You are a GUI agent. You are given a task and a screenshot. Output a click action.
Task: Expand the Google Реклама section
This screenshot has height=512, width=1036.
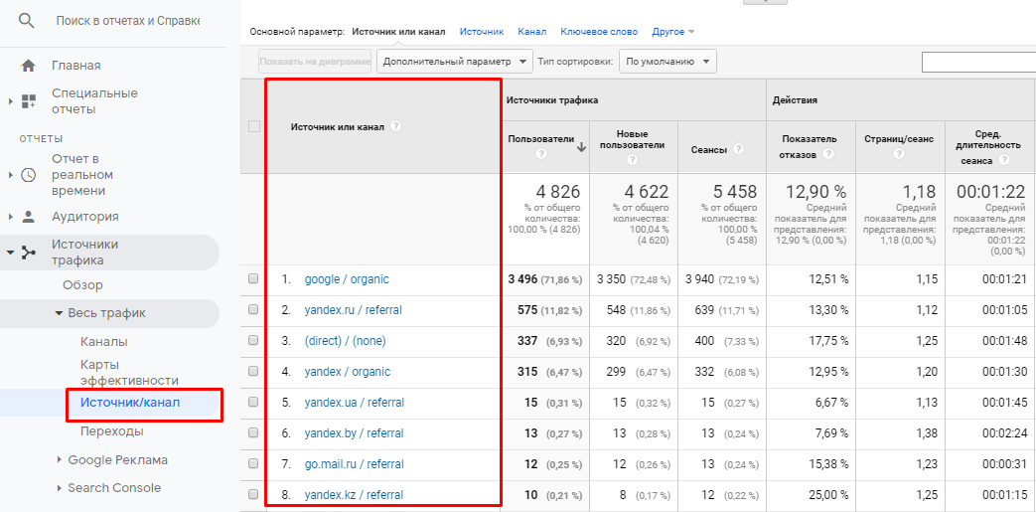[117, 460]
